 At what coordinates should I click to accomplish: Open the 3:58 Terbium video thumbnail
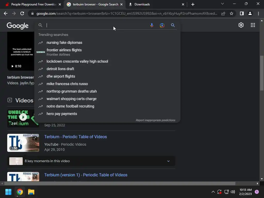pos(23,143)
